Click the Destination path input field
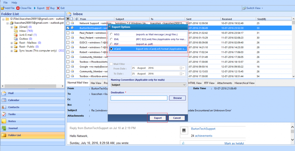The height and width of the screenshot is (151, 295). (x=139, y=98)
